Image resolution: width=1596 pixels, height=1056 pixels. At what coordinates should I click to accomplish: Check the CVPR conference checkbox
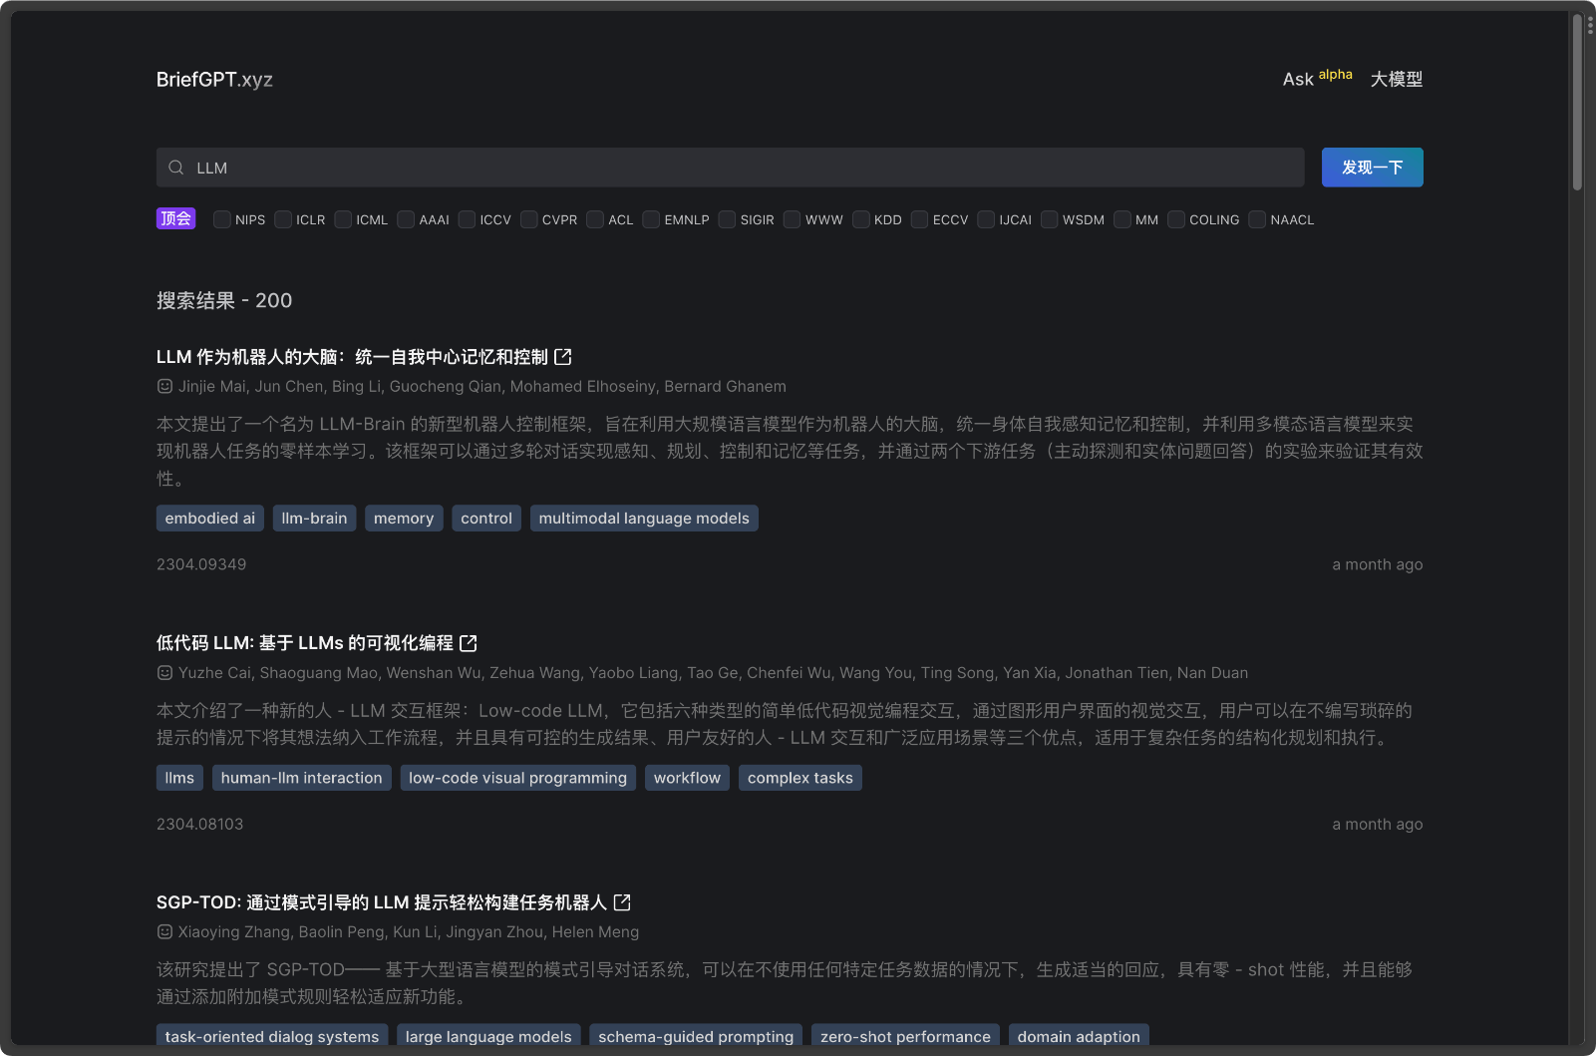click(x=527, y=219)
